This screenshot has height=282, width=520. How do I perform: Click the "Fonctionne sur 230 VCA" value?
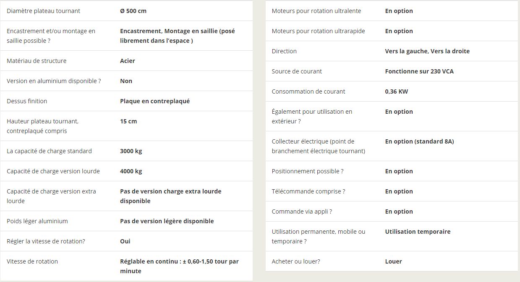[419, 71]
